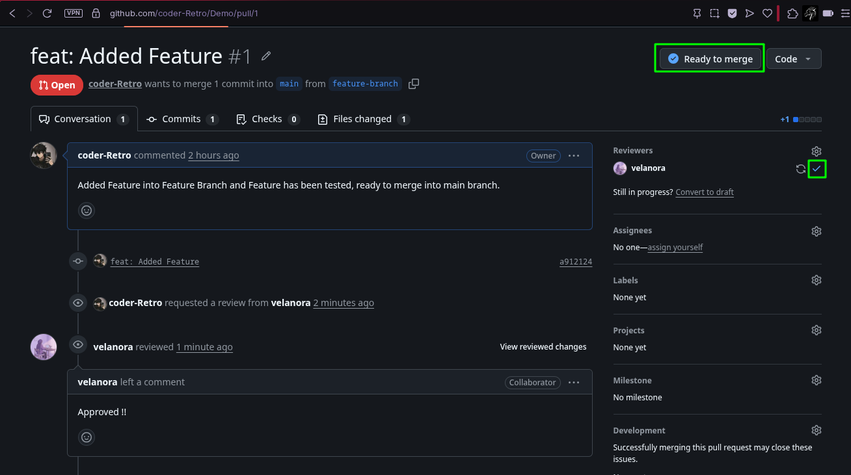Open commit hash a912124 link
This screenshot has width=851, height=475.
point(576,262)
